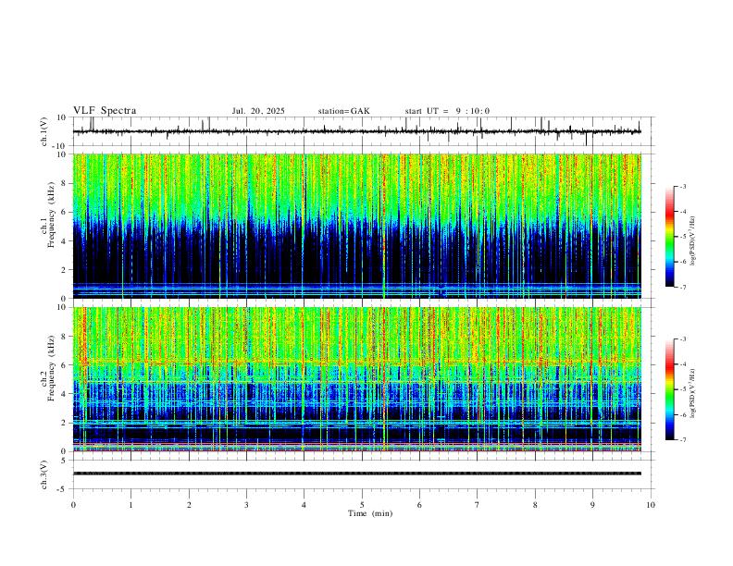Click the time axis tick label "5"
The image size is (733, 566).
click(362, 505)
